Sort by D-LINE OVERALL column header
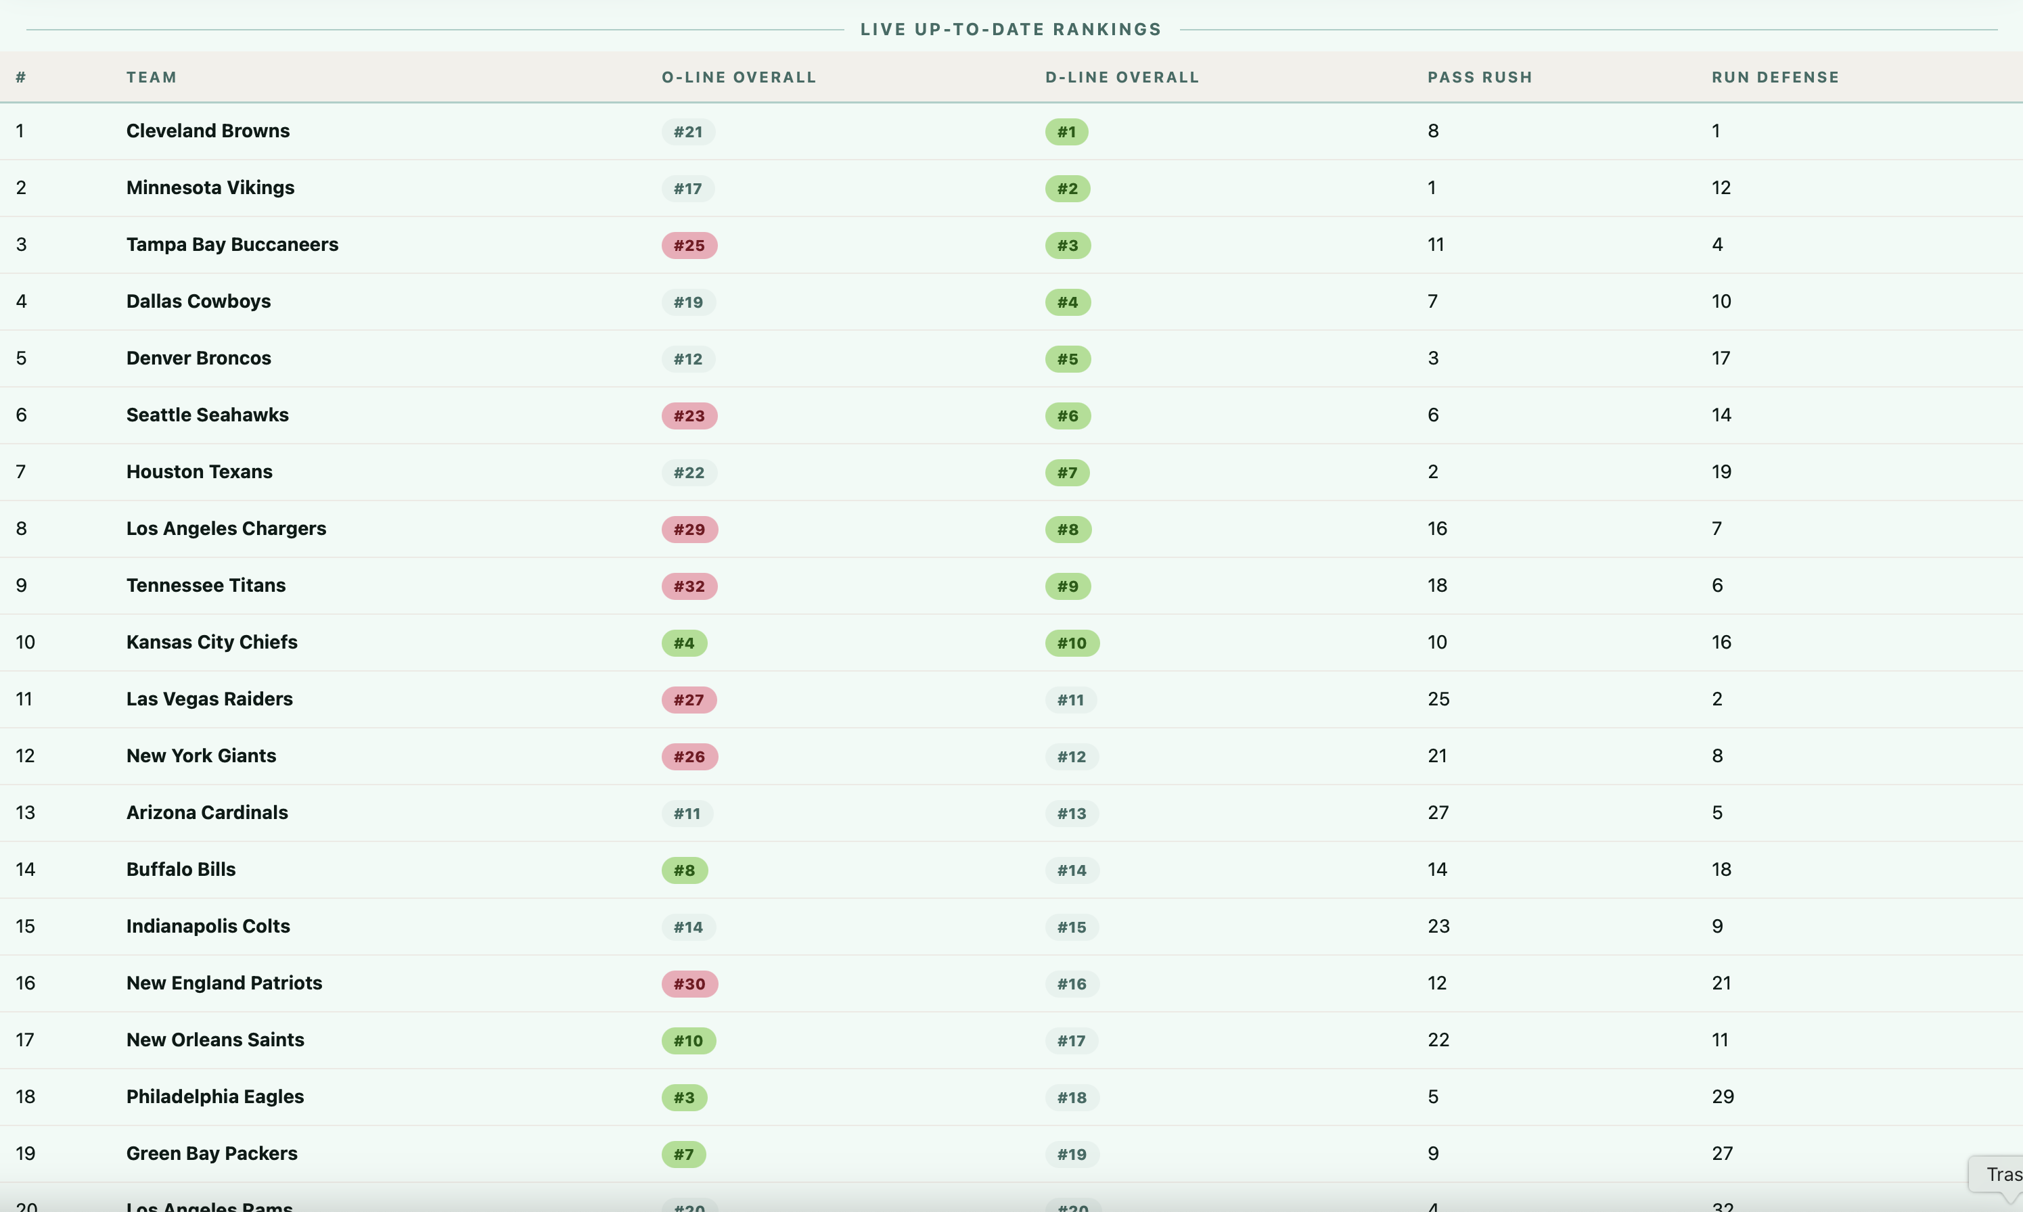The height and width of the screenshot is (1212, 2023). click(1122, 77)
